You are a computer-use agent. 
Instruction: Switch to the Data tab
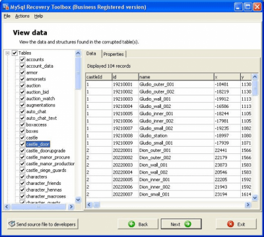(x=91, y=53)
